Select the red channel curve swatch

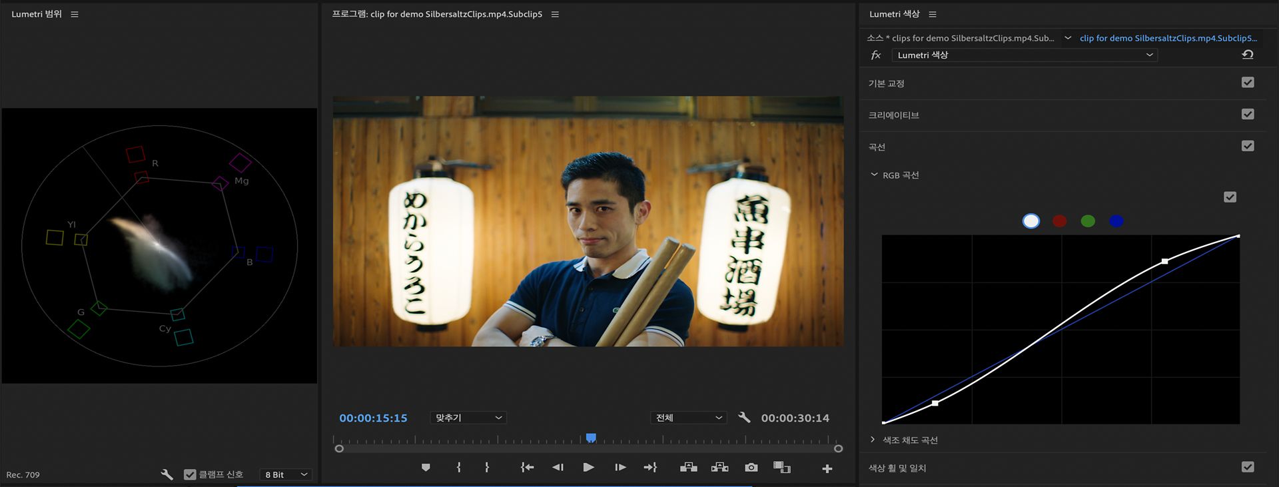1059,221
